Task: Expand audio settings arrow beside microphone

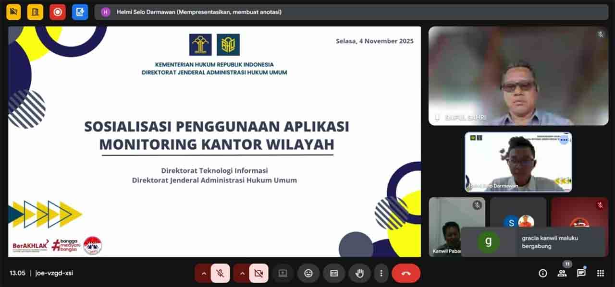Action: pos(203,273)
